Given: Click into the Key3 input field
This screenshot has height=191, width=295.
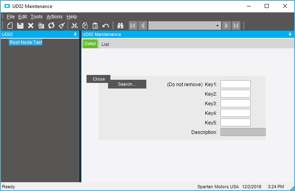Looking at the screenshot, I should click(235, 103).
